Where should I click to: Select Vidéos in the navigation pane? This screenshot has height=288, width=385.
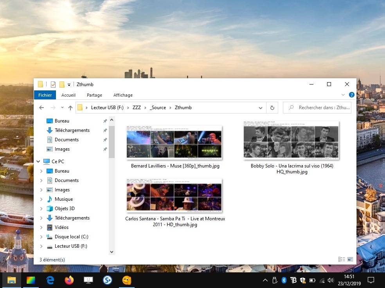61,227
